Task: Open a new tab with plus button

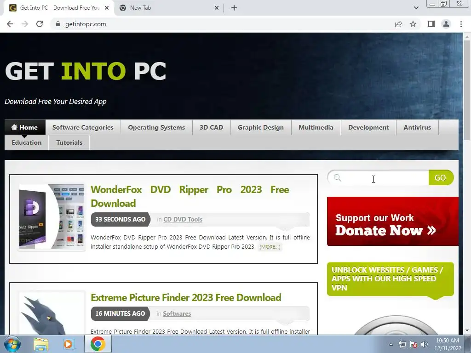Action: click(x=234, y=8)
